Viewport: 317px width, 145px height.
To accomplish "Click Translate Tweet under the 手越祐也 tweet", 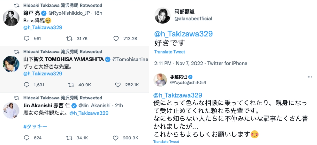I will (166, 142).
